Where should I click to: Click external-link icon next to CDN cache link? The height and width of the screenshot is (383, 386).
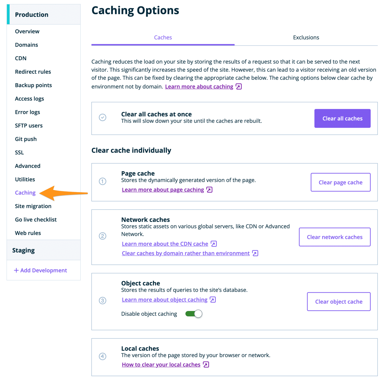coord(214,244)
